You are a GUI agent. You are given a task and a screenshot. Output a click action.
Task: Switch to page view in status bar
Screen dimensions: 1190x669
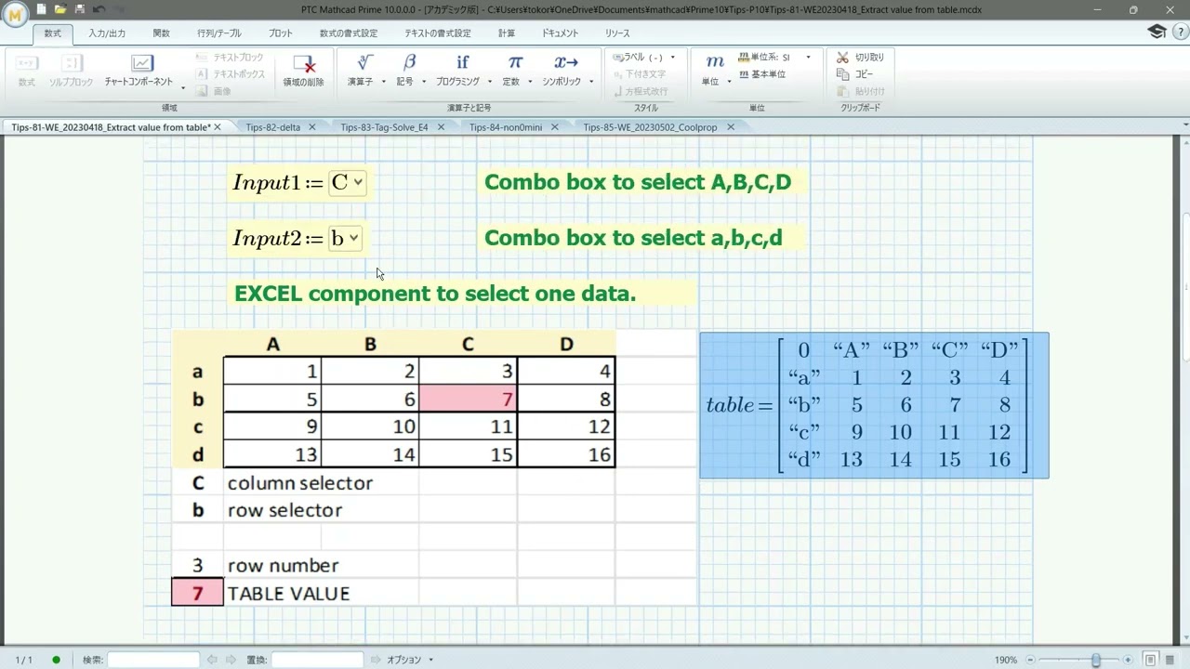coord(1150,660)
